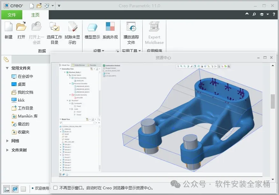Screen dimensions: 279x195
Task: Open the 工作目录 folder
Action: pos(22,108)
